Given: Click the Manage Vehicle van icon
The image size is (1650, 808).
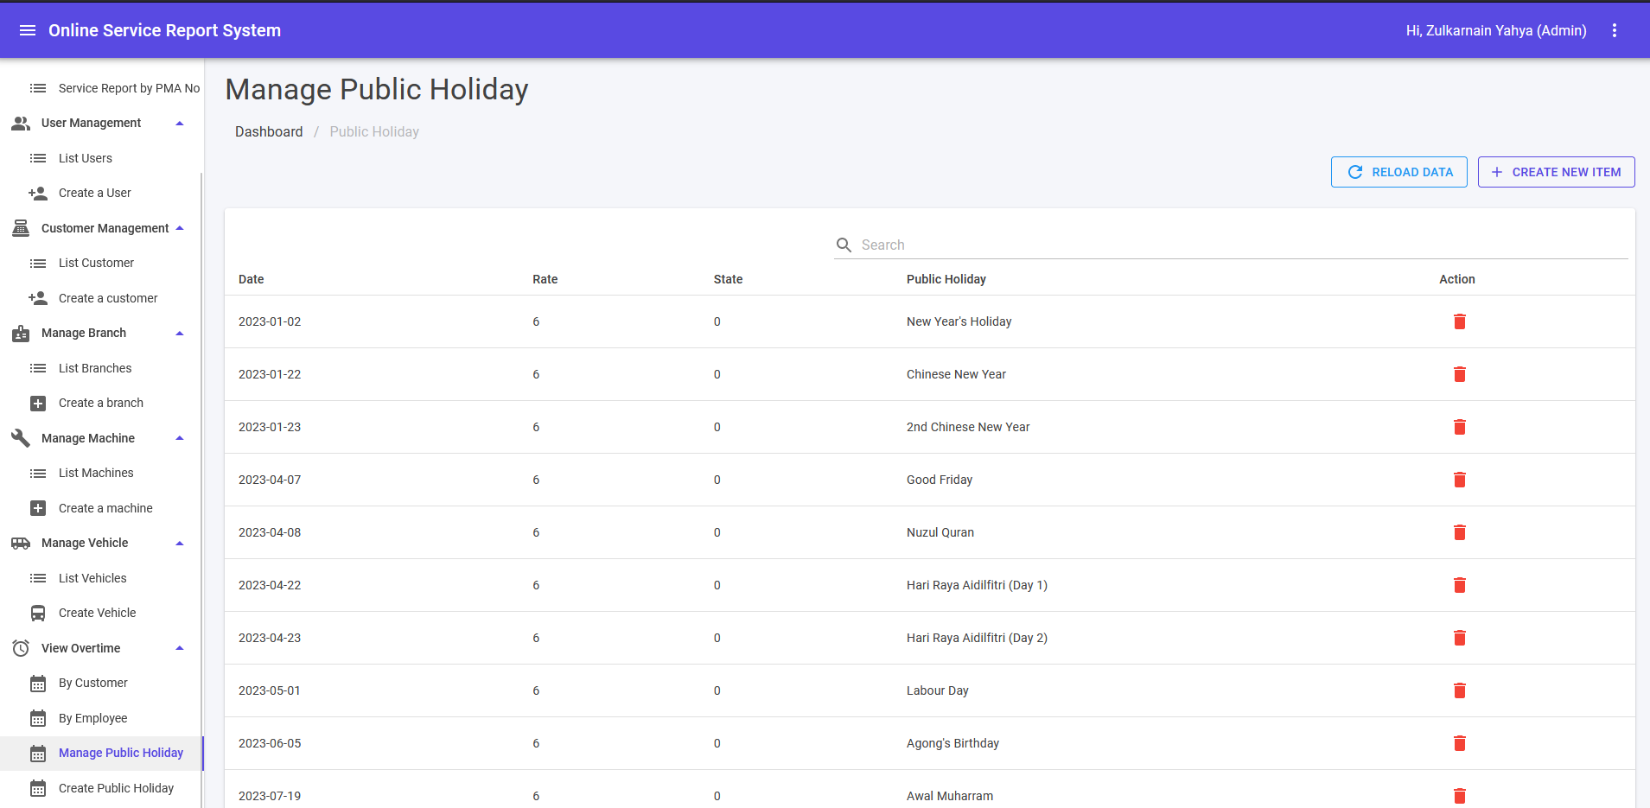Looking at the screenshot, I should tap(21, 544).
